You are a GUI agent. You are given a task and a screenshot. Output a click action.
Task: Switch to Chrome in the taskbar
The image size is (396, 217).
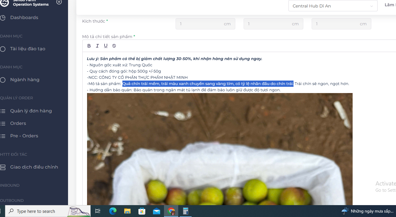171,211
